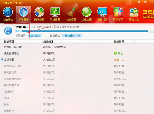The width and height of the screenshot is (154, 114).
Task: Select the 系统设置 row
Action: [77, 60]
